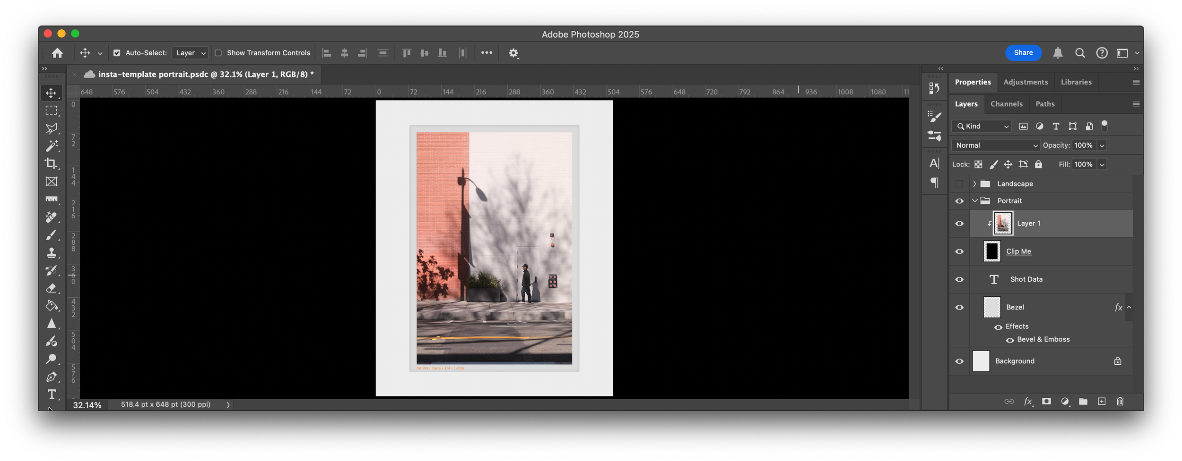Image resolution: width=1182 pixels, height=461 pixels.
Task: Expand the Landscape layer group
Action: [x=974, y=184]
